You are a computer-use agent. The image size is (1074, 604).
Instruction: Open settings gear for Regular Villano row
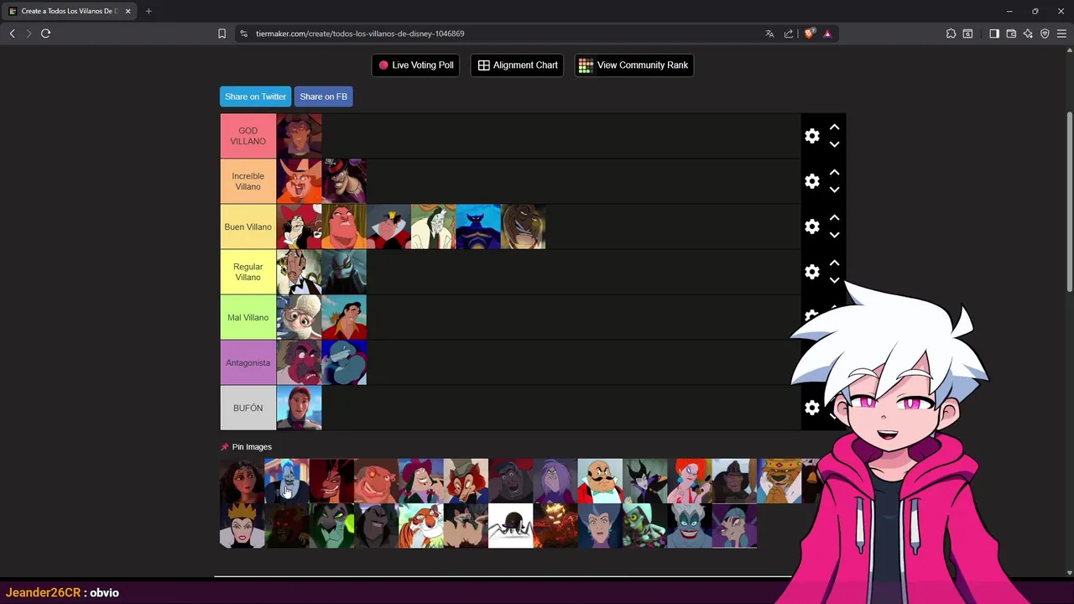pyautogui.click(x=811, y=272)
